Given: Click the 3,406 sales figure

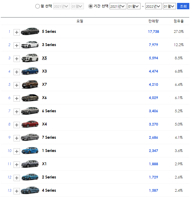Looking at the screenshot, I should tap(153, 111).
